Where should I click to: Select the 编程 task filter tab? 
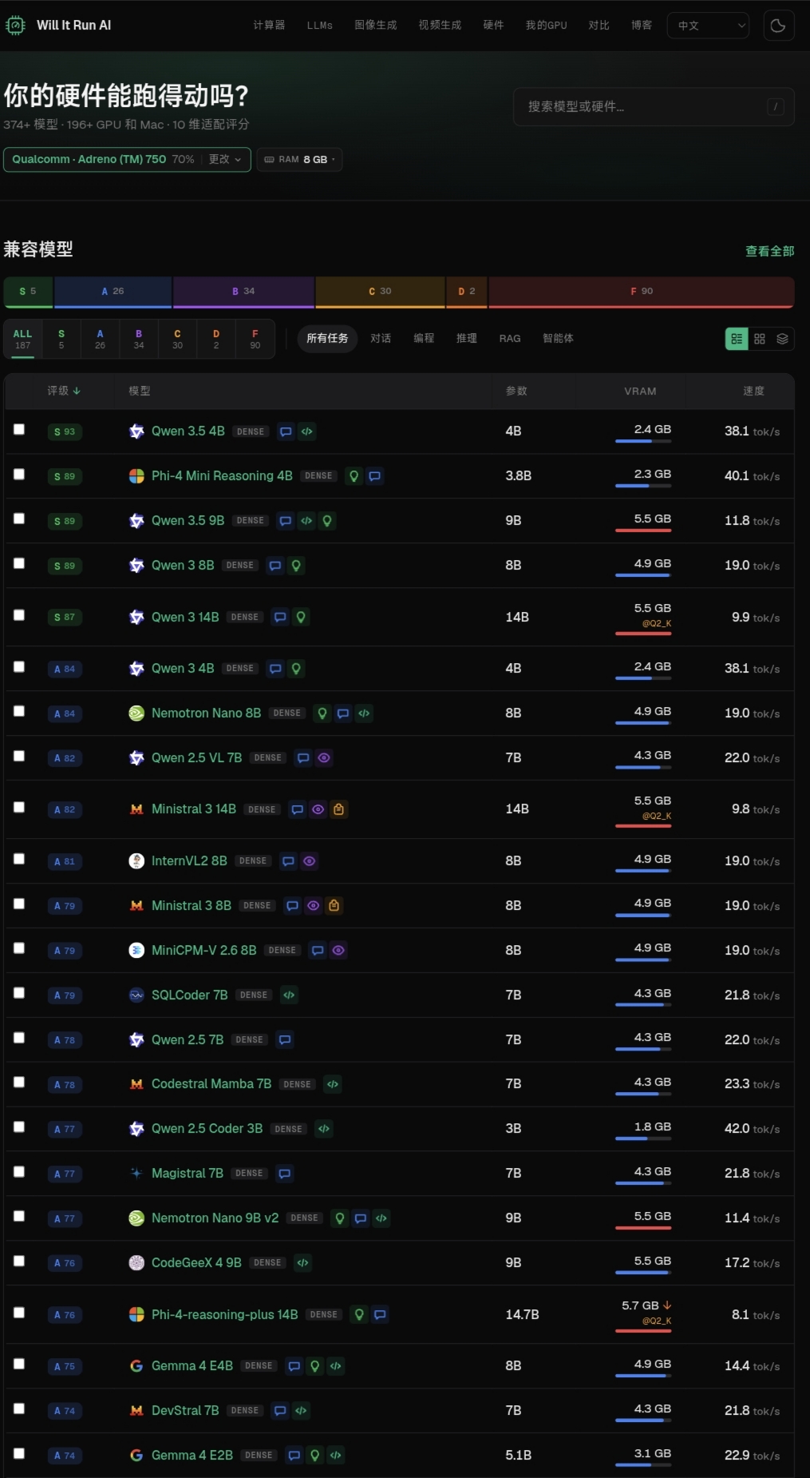coord(424,339)
